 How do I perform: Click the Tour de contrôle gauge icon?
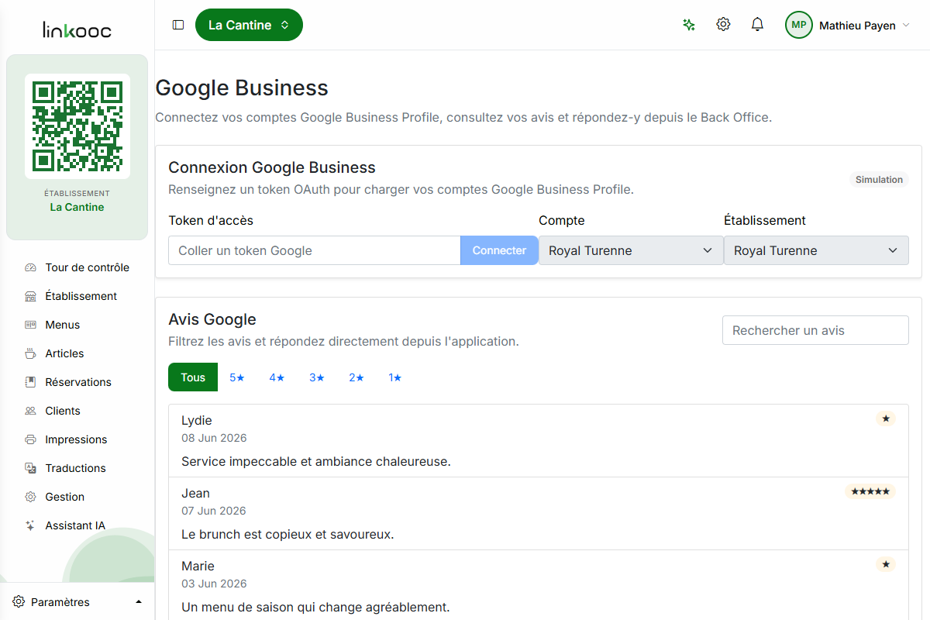point(31,267)
